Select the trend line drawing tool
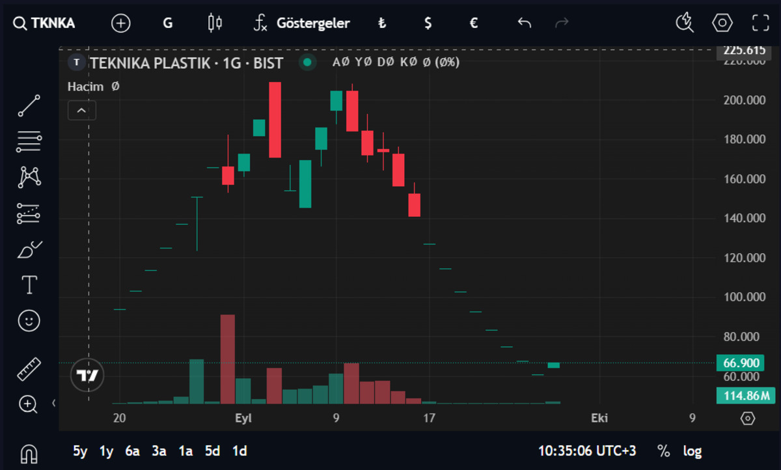 point(29,105)
